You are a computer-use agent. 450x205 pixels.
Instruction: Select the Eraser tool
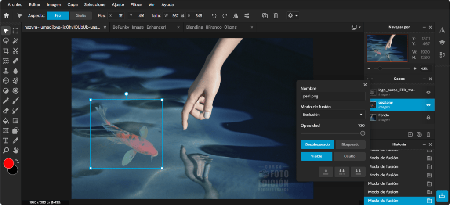pyautogui.click(x=6, y=110)
